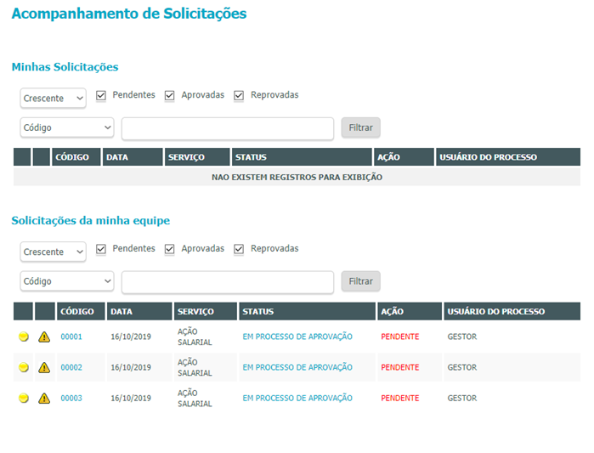Image resolution: width=594 pixels, height=453 pixels.
Task: Click AÇÃO column header in team table
Action: tap(410, 311)
